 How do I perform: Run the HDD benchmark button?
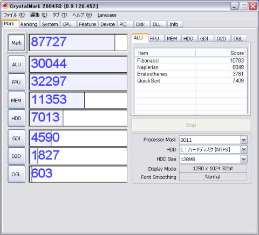tap(16, 118)
